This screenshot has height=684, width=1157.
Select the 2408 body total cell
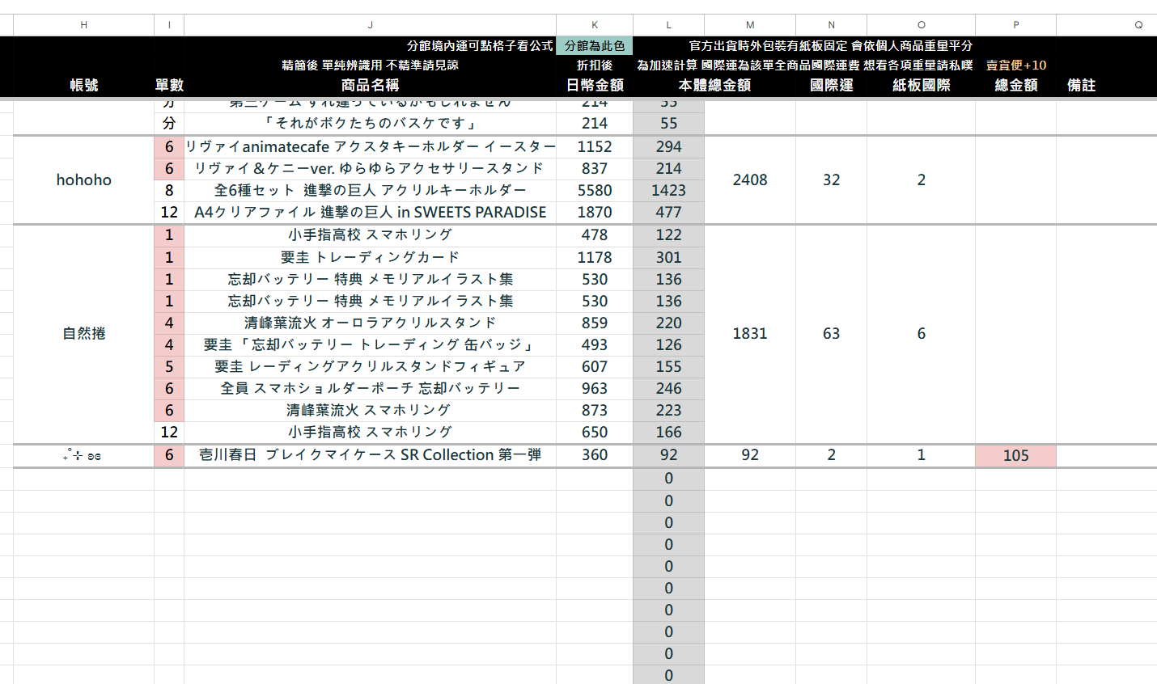pos(750,179)
